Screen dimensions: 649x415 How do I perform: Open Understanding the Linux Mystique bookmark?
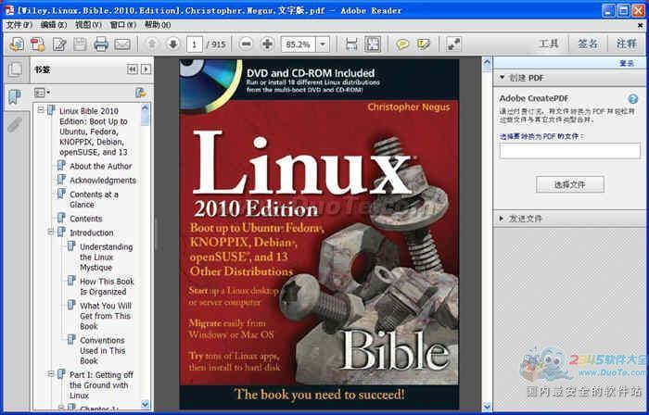click(x=106, y=258)
